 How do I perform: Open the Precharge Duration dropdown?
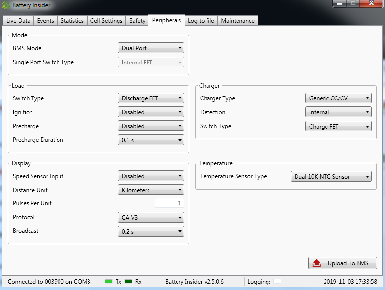pyautogui.click(x=151, y=140)
